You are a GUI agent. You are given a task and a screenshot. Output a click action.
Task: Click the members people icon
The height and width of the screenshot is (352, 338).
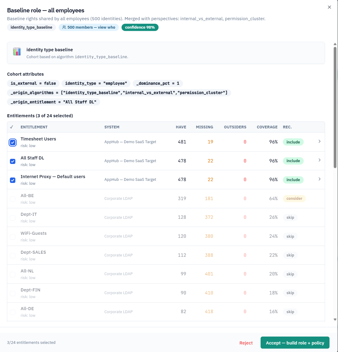pyautogui.click(x=64, y=27)
